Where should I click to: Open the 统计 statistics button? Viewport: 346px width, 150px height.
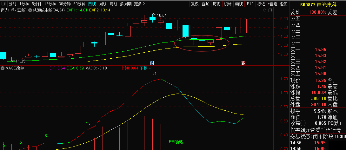pyautogui.click(x=228, y=4)
